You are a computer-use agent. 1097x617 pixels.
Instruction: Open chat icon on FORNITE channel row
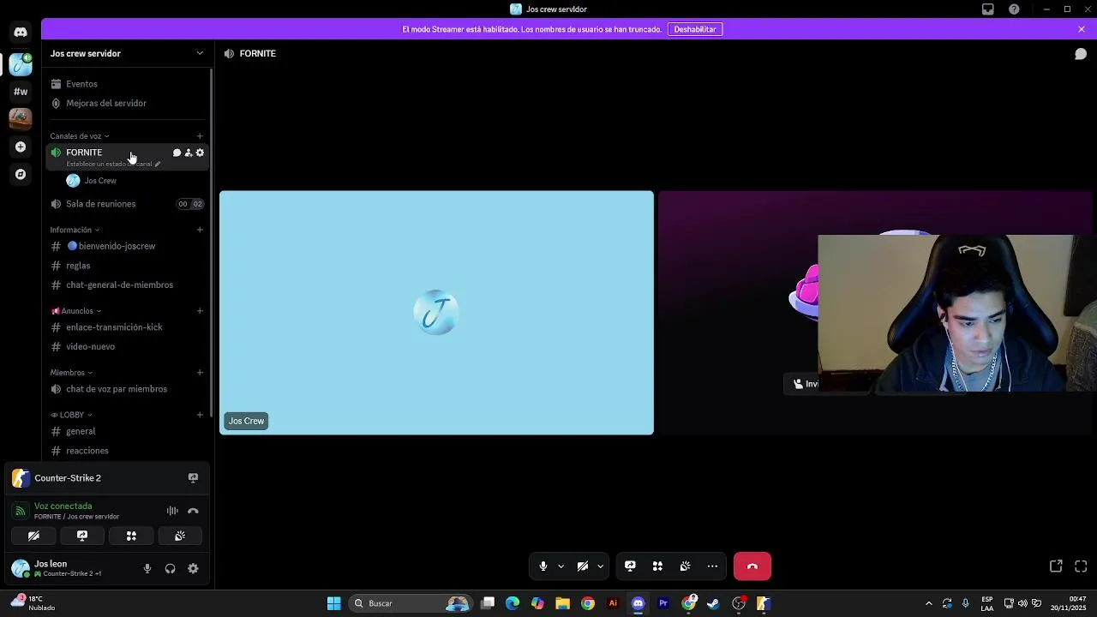177,153
